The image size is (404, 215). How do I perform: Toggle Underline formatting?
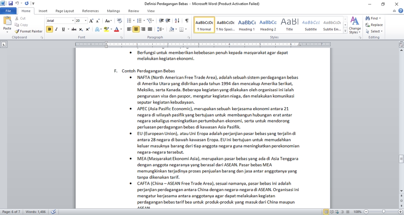[x=63, y=29]
